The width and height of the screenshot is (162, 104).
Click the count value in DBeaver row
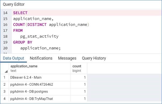tap(79, 77)
